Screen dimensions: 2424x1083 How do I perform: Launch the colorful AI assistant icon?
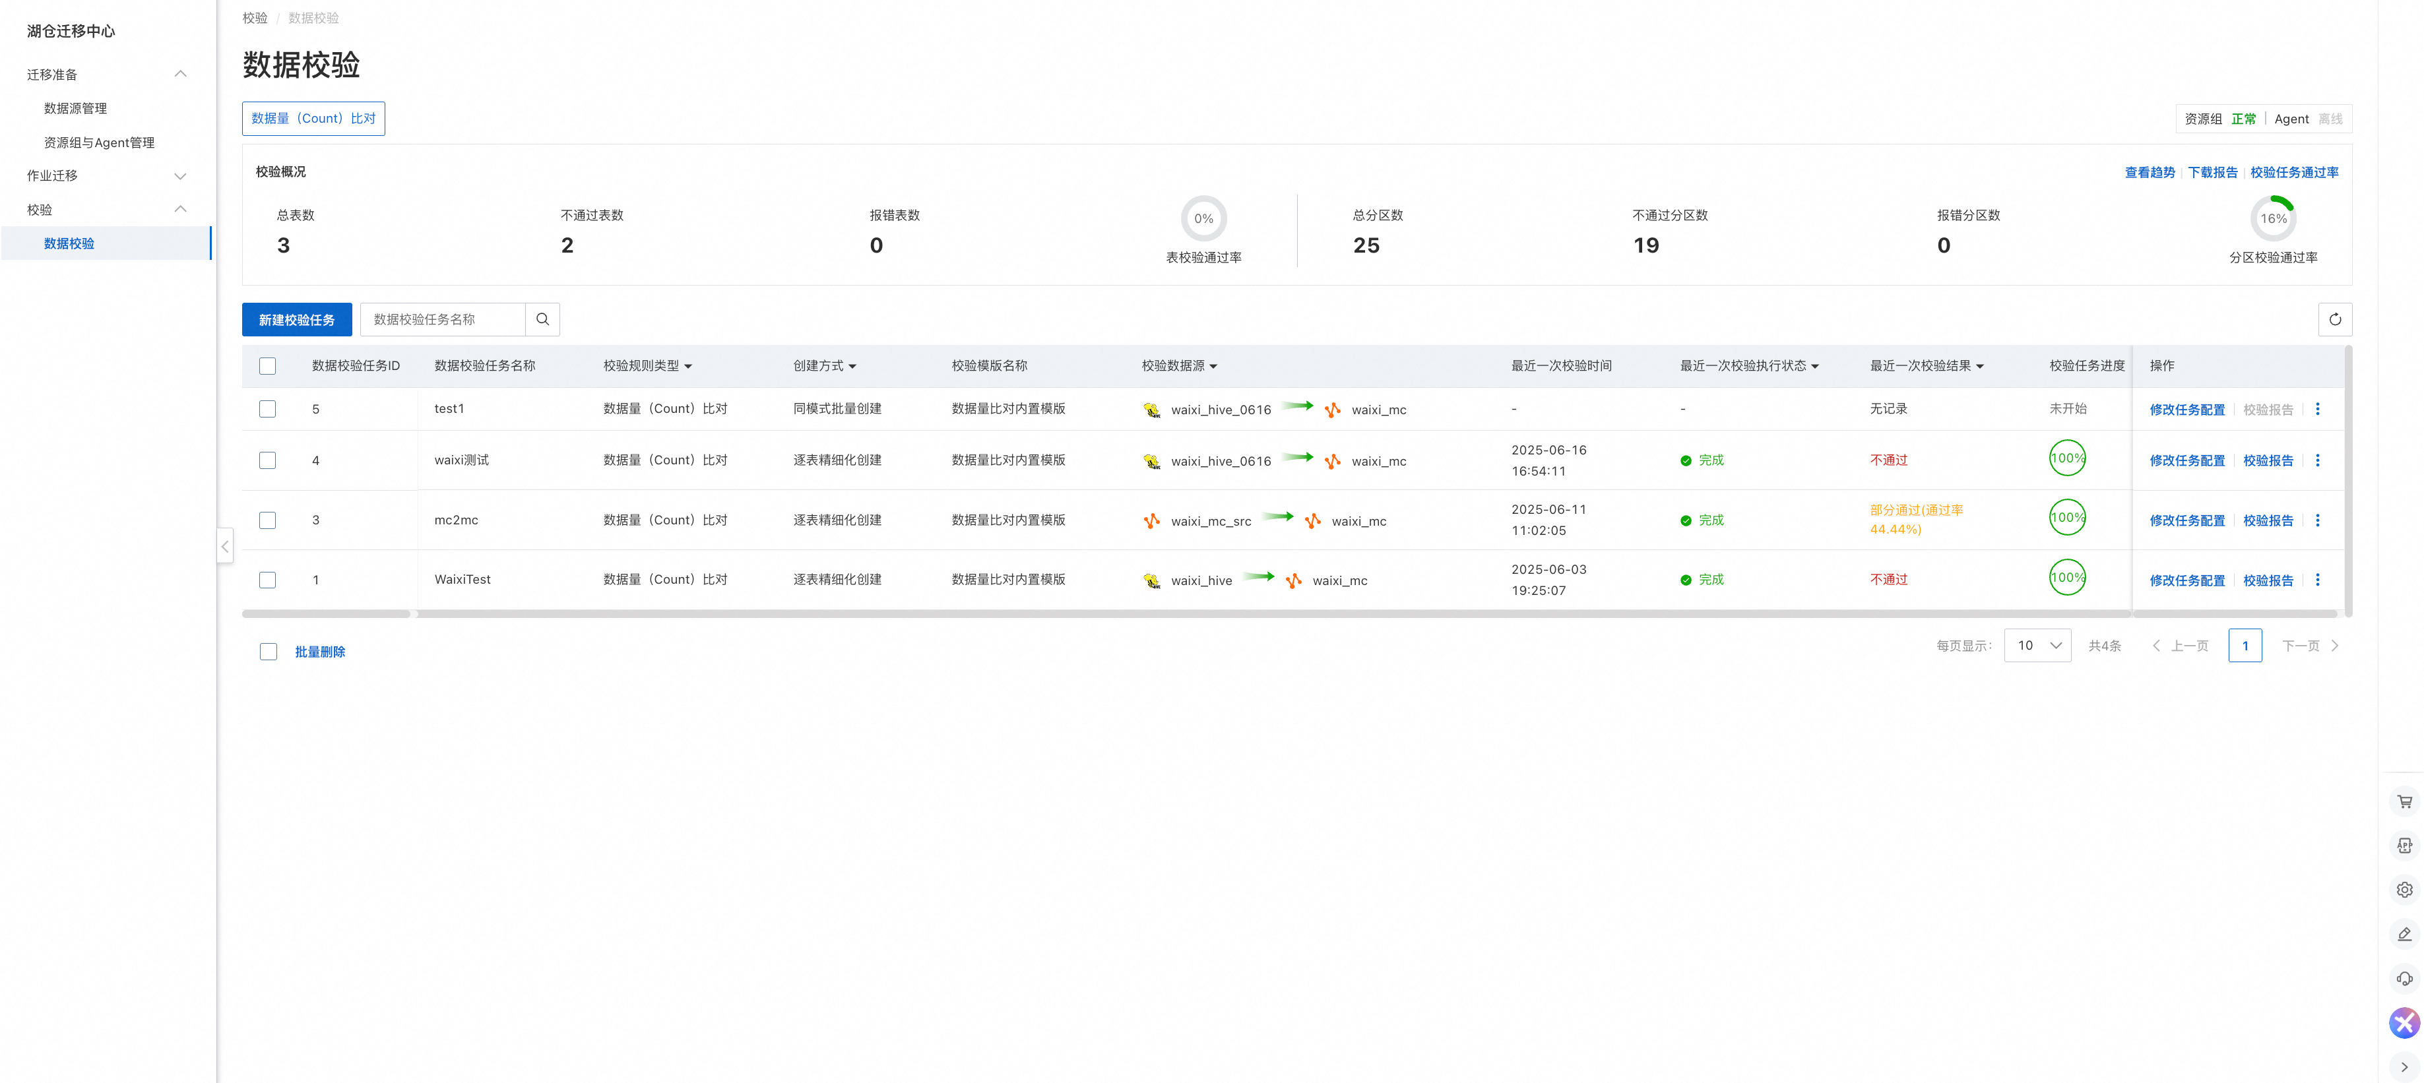click(x=2404, y=1023)
